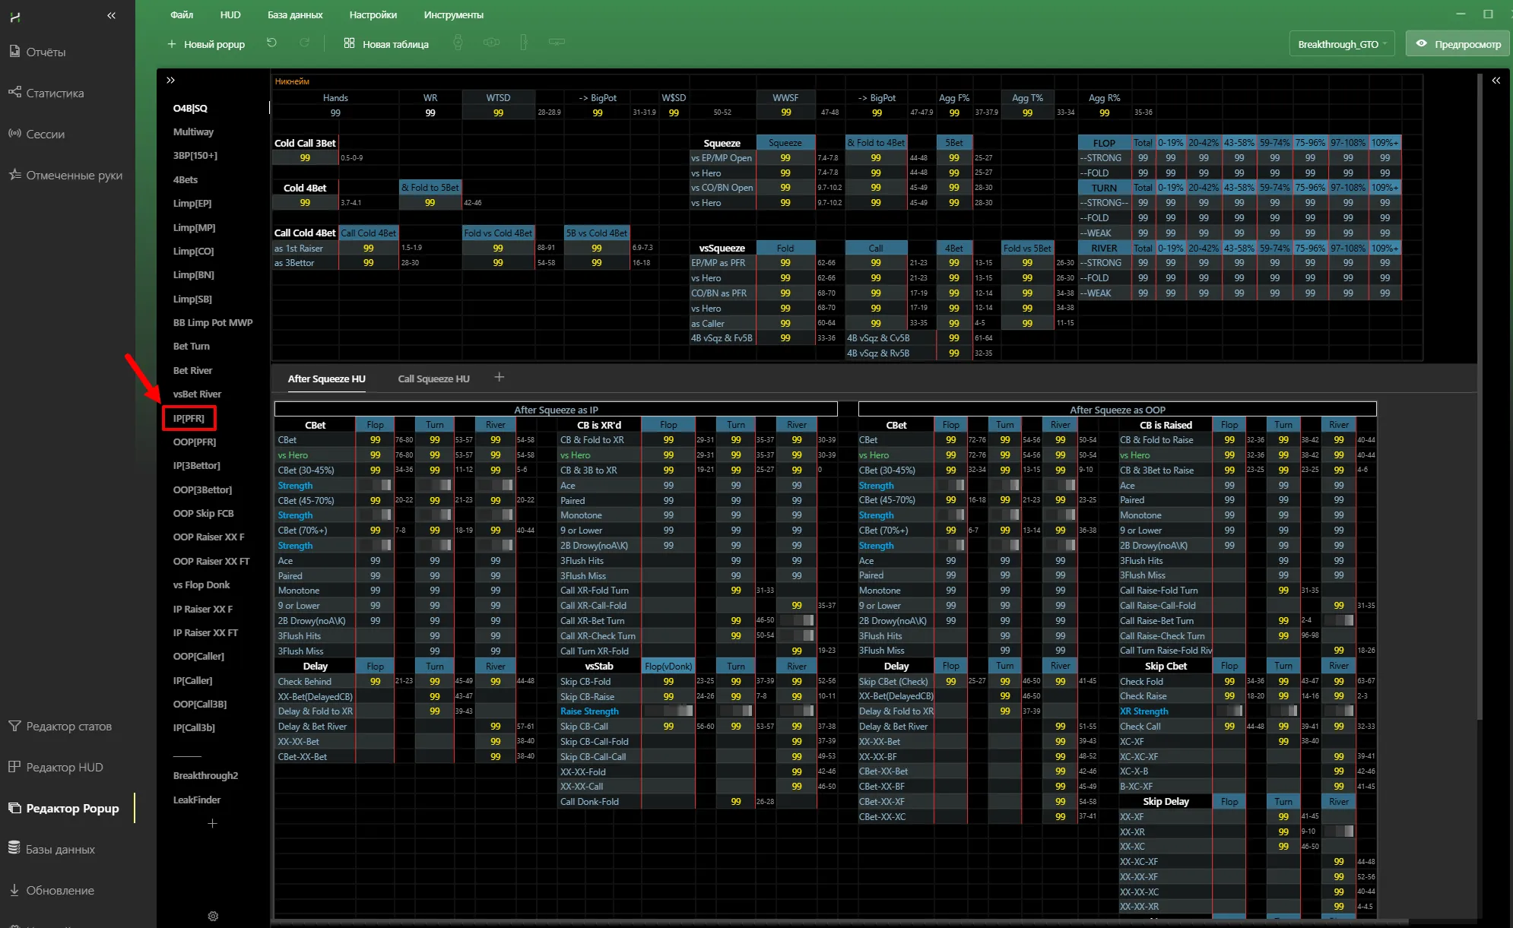
Task: Open the Отчёты reports icon
Action: tap(14, 52)
